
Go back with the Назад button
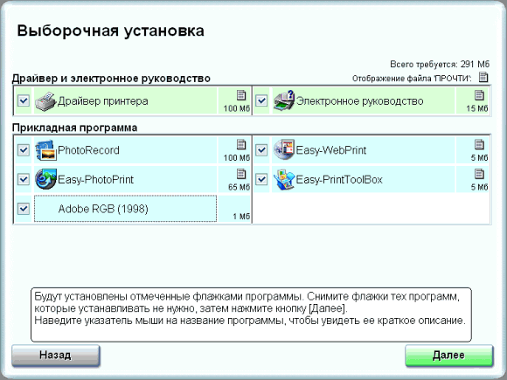[x=56, y=356]
